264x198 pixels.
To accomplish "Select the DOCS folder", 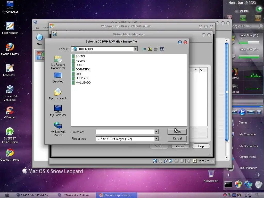I will click(78, 65).
